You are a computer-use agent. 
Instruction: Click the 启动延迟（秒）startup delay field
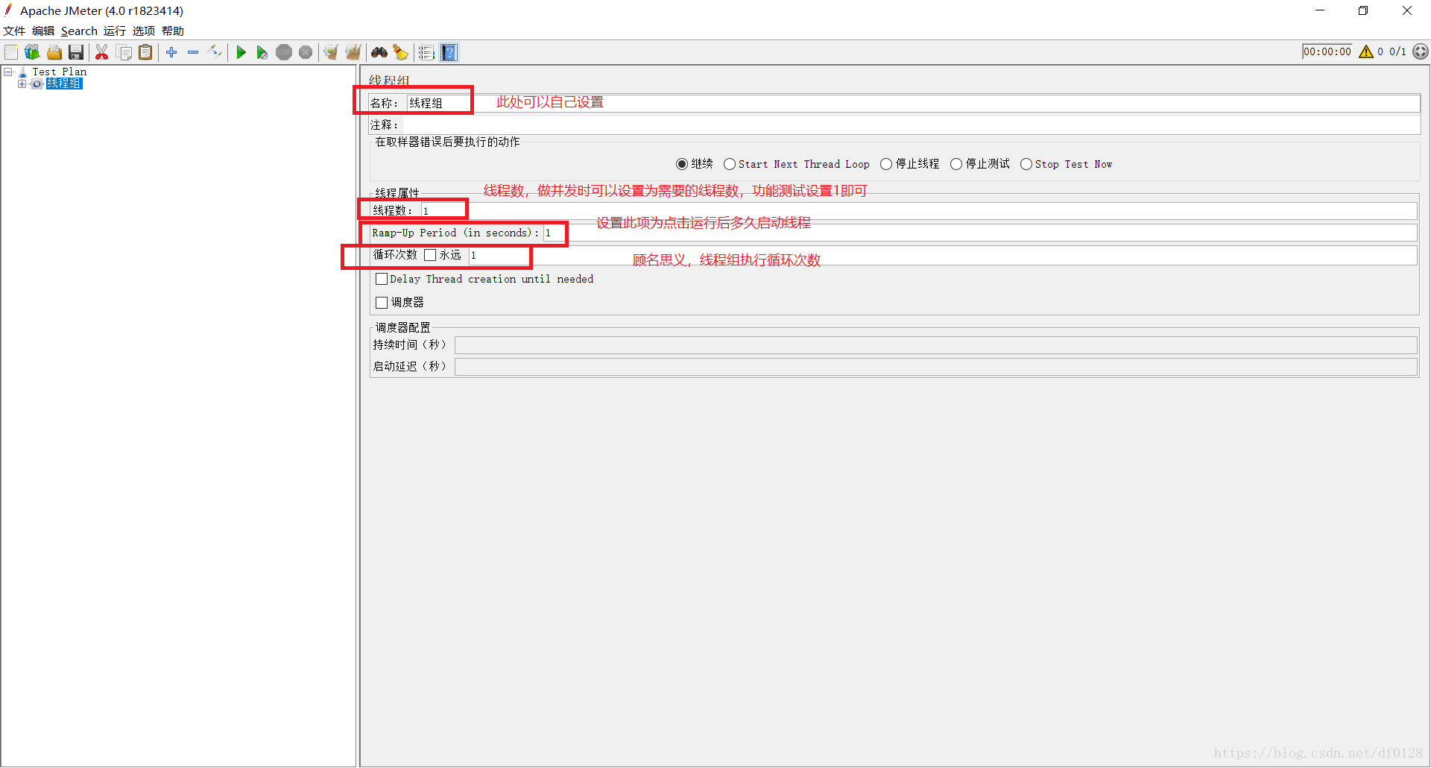point(935,367)
